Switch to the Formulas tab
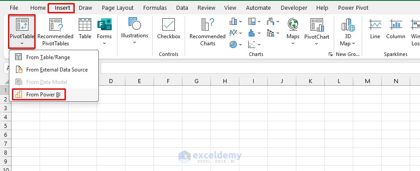Screen dimensions: 420x171 pyautogui.click(x=155, y=8)
